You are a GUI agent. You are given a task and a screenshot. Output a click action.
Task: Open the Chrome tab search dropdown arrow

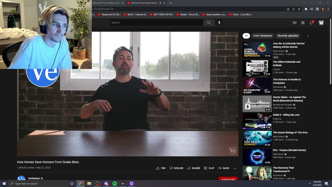pos(304,3)
